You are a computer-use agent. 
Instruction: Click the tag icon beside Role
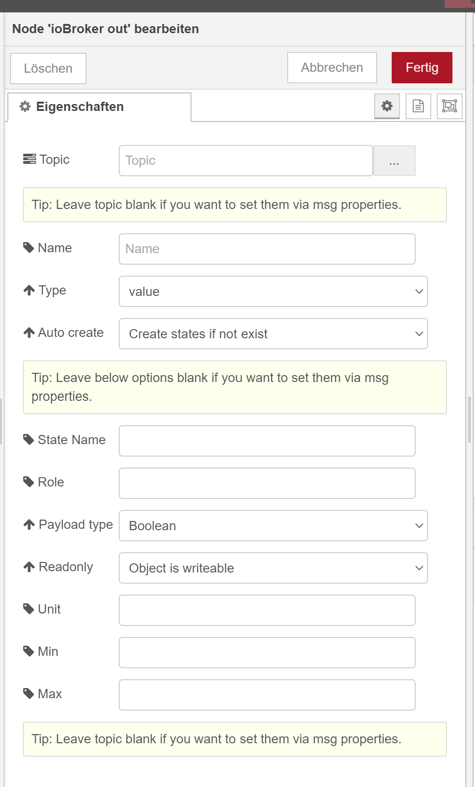(x=29, y=482)
